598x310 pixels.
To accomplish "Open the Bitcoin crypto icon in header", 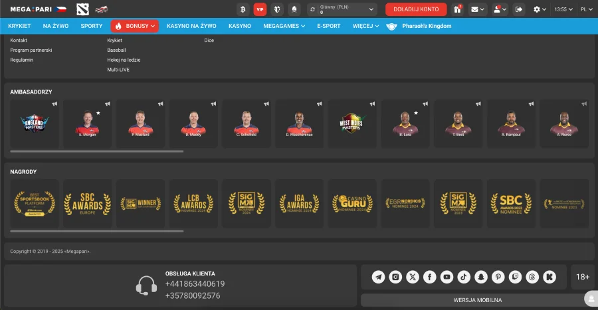I will click(243, 9).
